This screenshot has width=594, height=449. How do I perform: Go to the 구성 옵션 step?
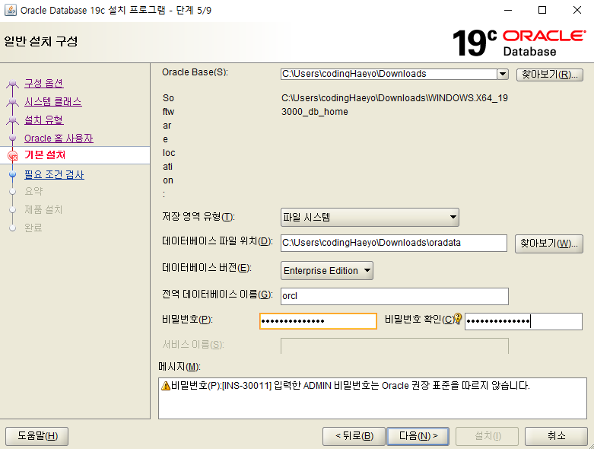43,84
